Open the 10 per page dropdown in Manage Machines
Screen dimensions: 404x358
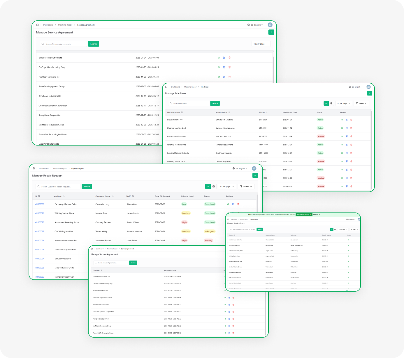pos(343,103)
